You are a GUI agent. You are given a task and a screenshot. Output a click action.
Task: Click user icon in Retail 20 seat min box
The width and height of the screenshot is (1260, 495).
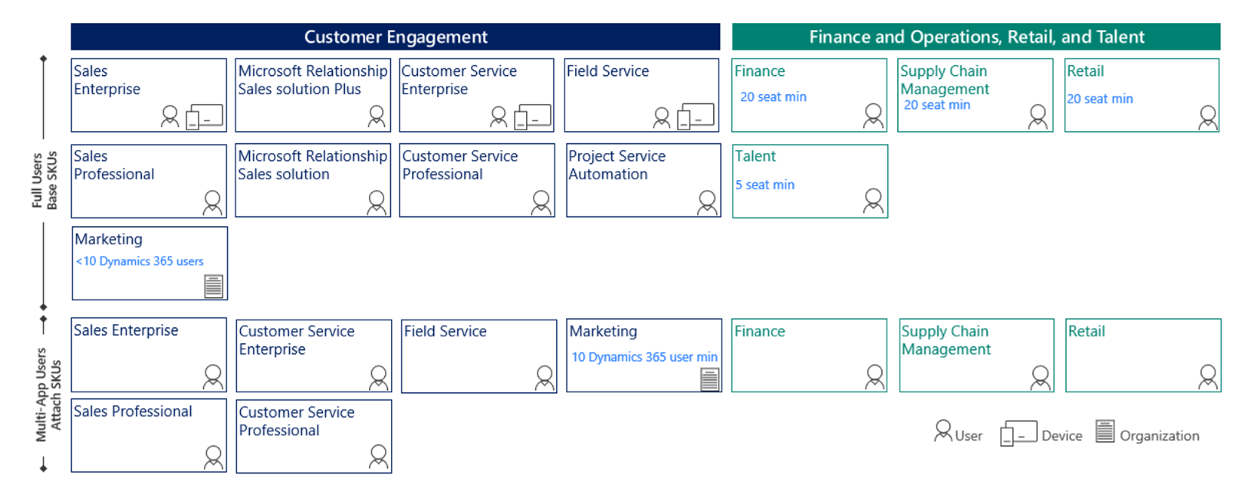[1208, 117]
